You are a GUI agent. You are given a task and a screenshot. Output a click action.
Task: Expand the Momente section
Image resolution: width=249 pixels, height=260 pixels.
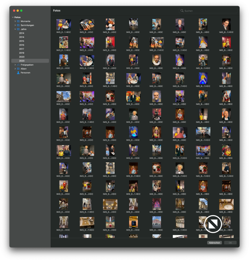click(x=15, y=21)
